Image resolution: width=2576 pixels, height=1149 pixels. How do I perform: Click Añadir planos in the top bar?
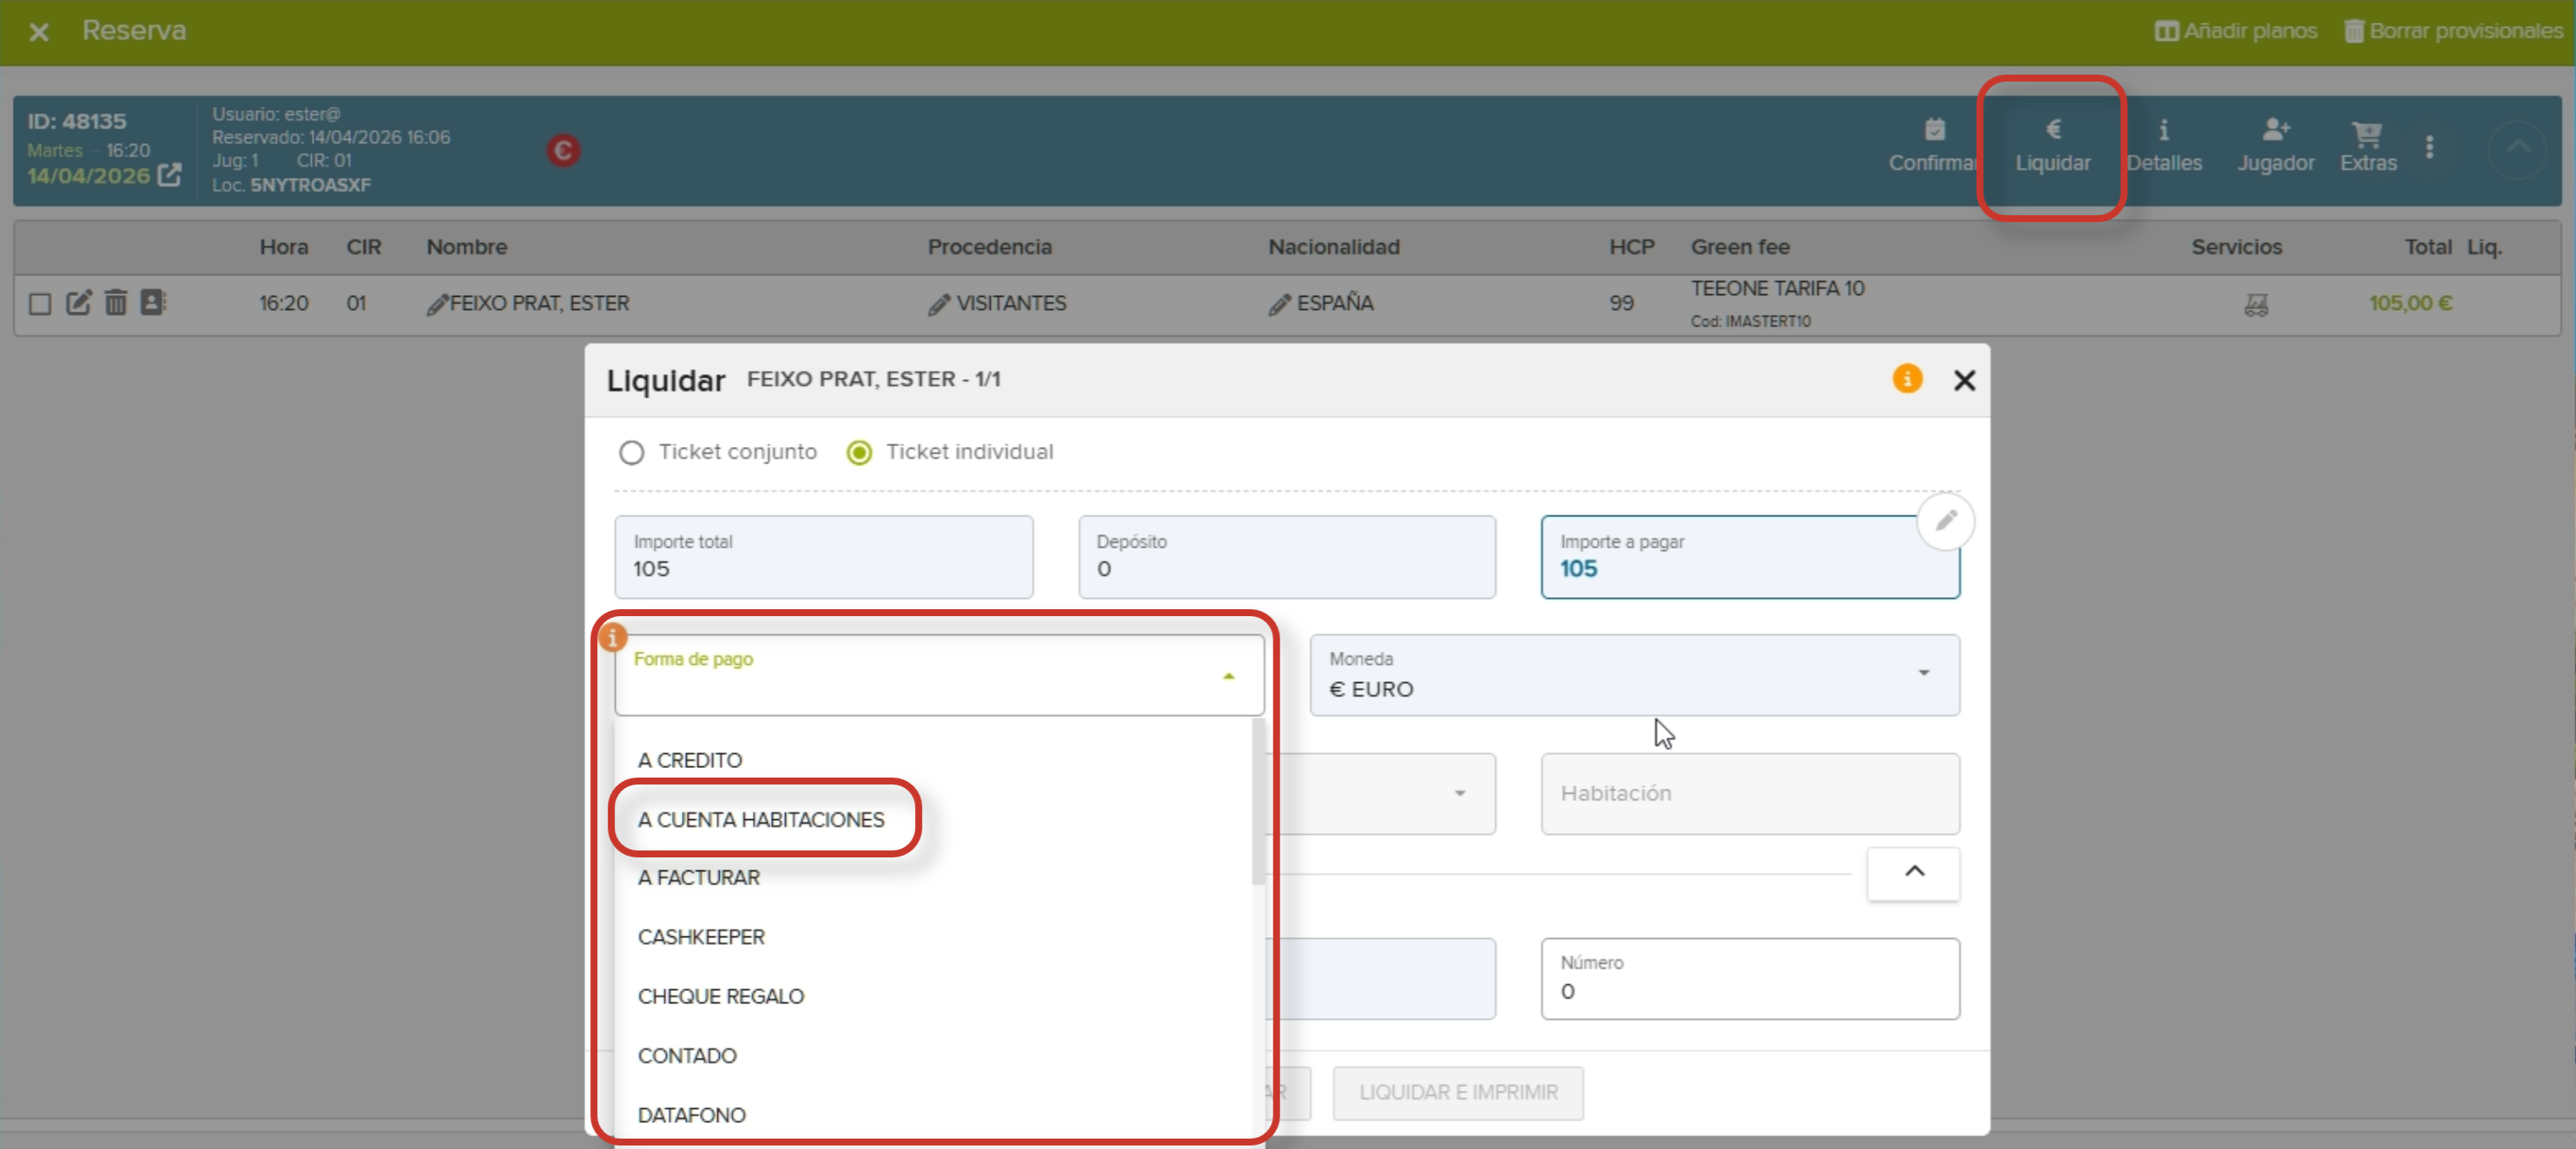point(2235,31)
